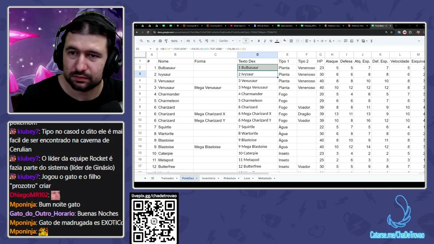
Task: Go back in the browser
Action: 137,32
